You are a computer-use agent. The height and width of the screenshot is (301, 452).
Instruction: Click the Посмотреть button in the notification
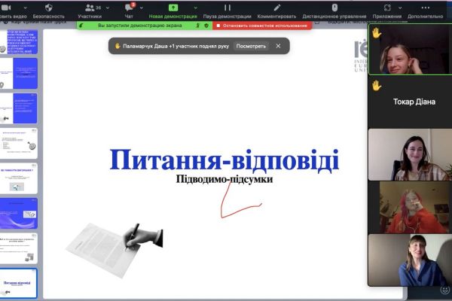251,46
